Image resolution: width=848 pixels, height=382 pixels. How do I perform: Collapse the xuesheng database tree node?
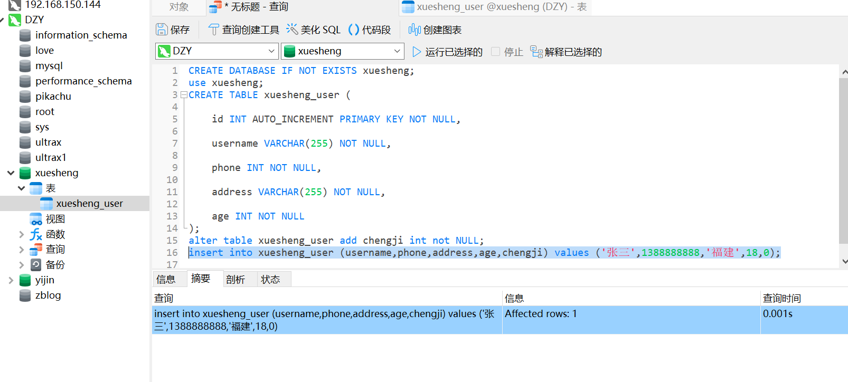pos(11,173)
